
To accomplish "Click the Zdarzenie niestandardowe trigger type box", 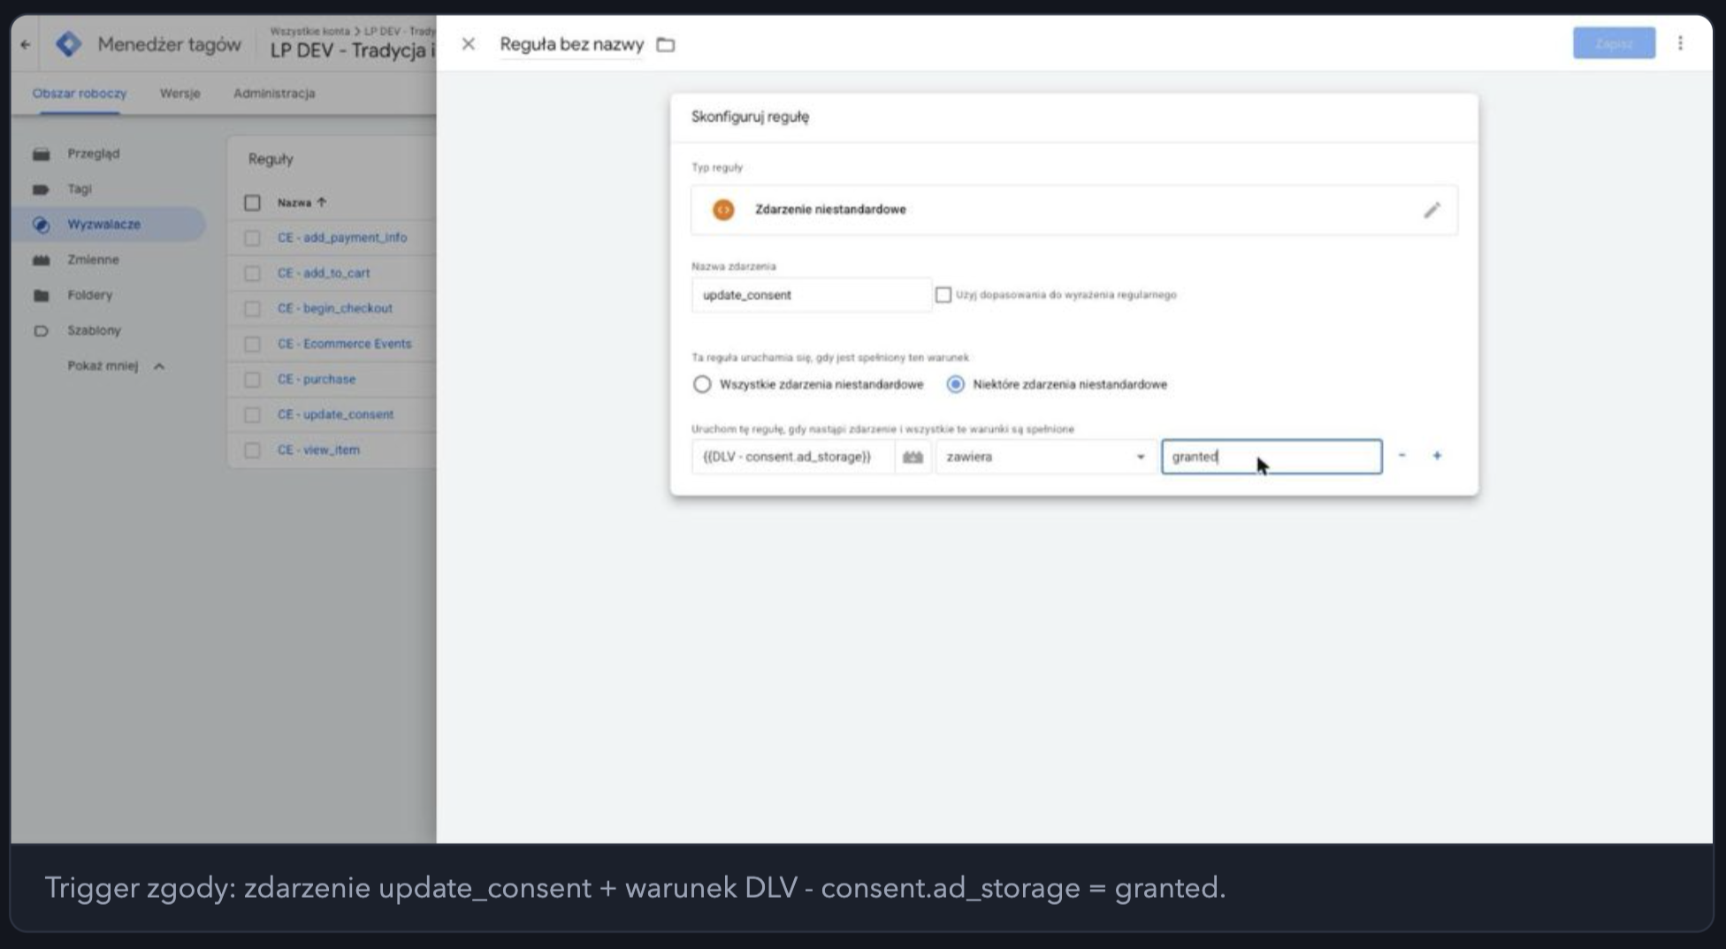I will point(1073,210).
